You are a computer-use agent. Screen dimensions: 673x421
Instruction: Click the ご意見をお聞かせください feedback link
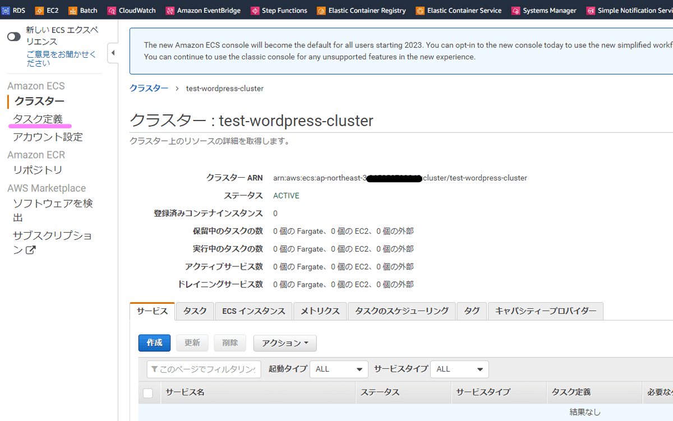tap(61, 58)
